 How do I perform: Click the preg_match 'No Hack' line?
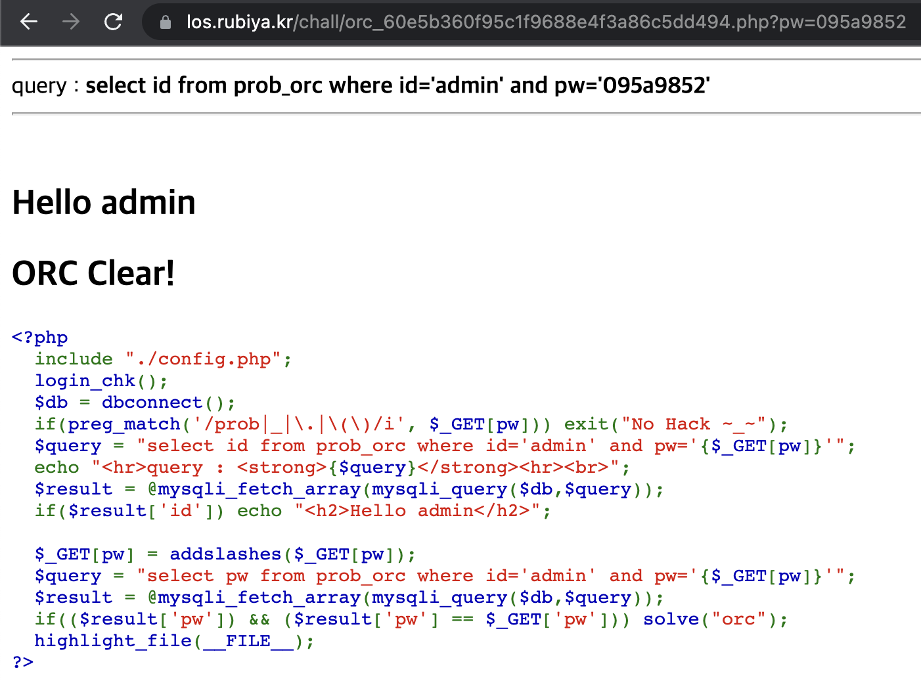(x=411, y=424)
